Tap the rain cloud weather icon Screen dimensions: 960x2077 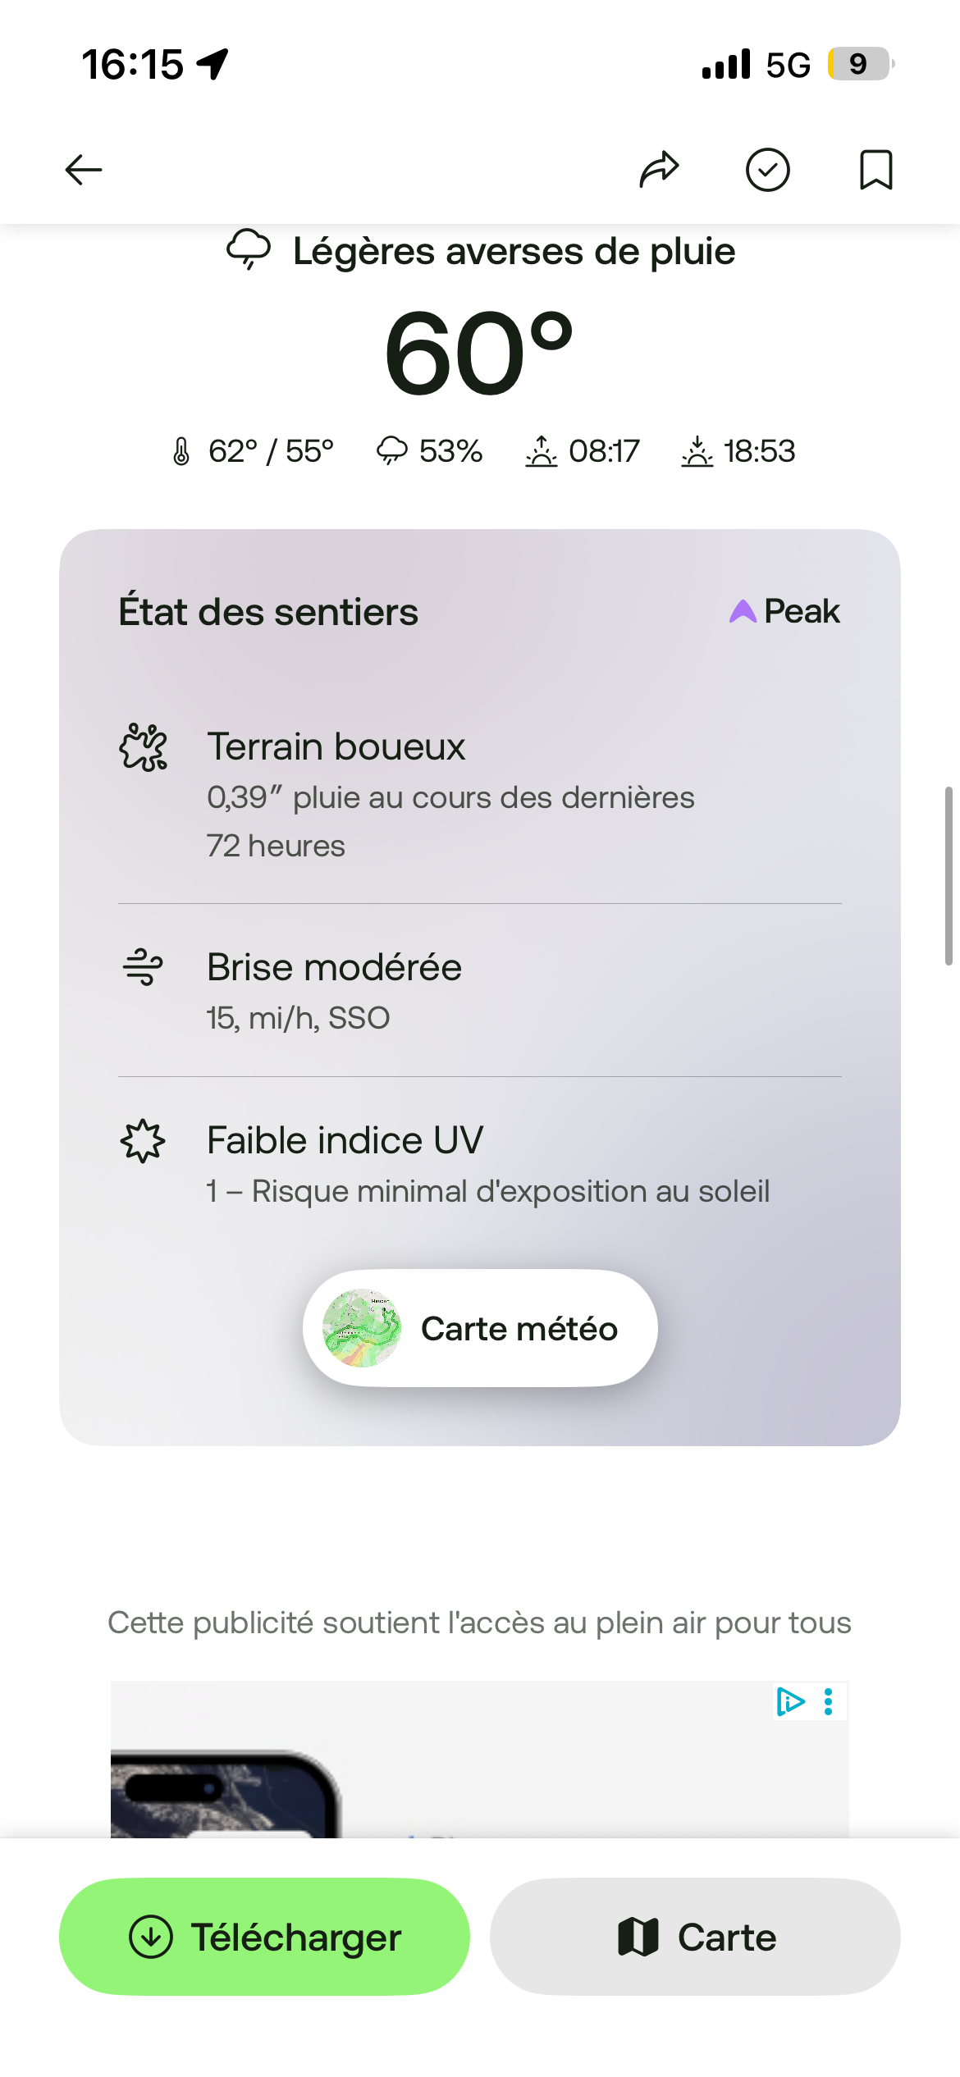(x=249, y=249)
